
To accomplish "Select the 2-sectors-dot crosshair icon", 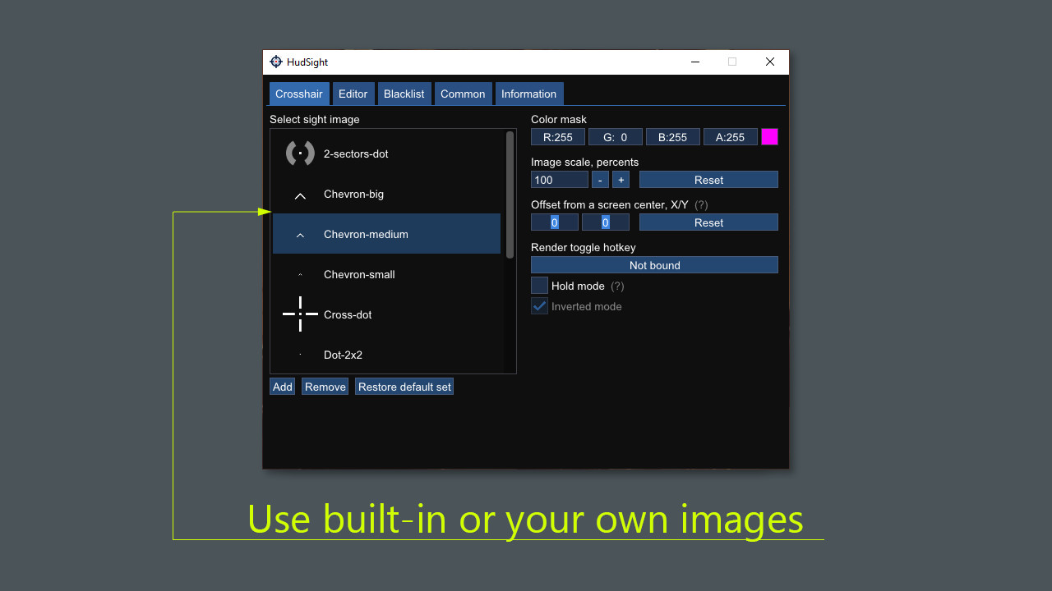I will click(x=300, y=153).
